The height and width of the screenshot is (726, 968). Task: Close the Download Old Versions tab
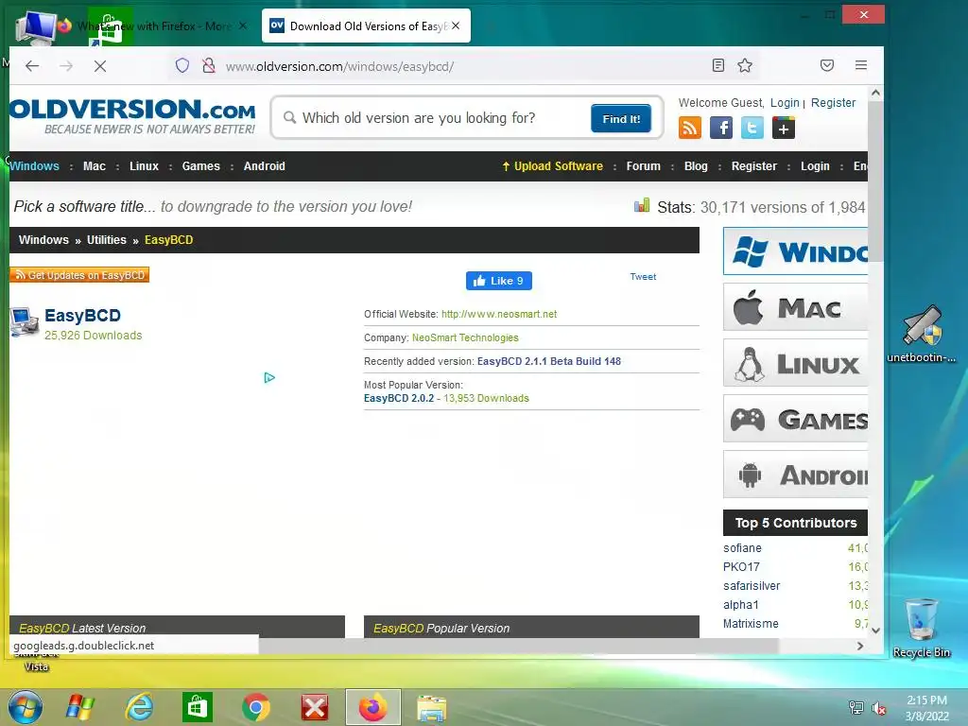[456, 26]
